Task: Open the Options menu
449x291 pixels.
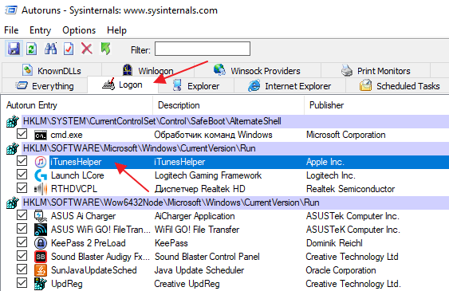Action: pos(79,30)
